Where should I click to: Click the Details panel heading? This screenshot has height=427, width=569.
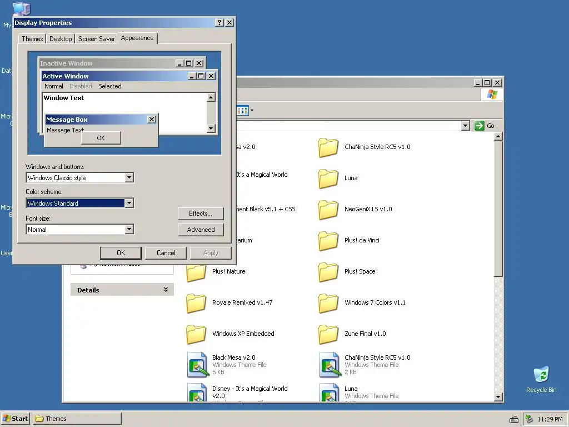122,290
